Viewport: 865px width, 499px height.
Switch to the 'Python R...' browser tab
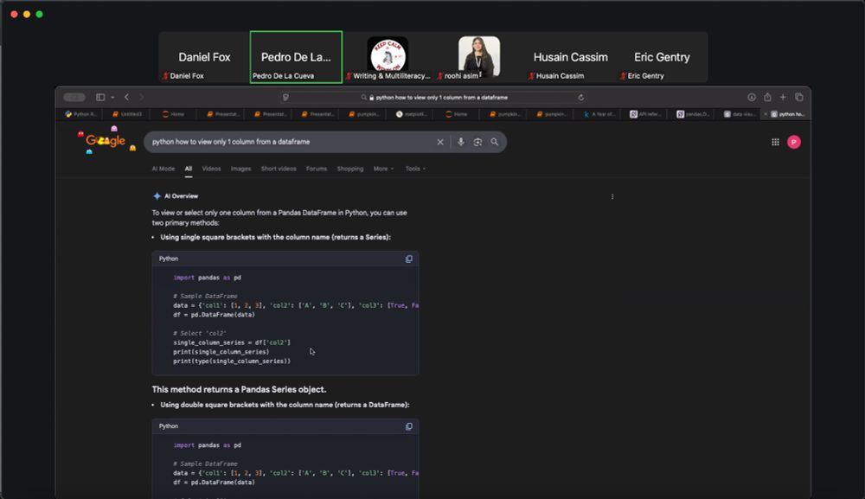80,114
